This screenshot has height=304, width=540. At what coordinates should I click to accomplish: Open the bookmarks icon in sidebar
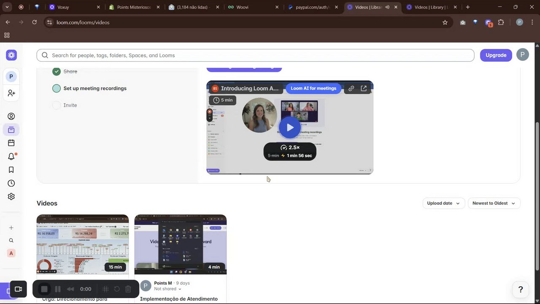(x=11, y=170)
